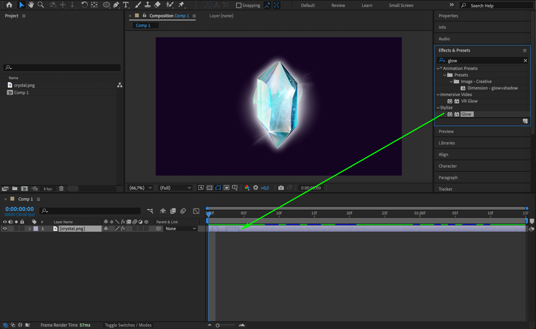Select the Hand tool
This screenshot has height=329, width=536.
coord(31,5)
